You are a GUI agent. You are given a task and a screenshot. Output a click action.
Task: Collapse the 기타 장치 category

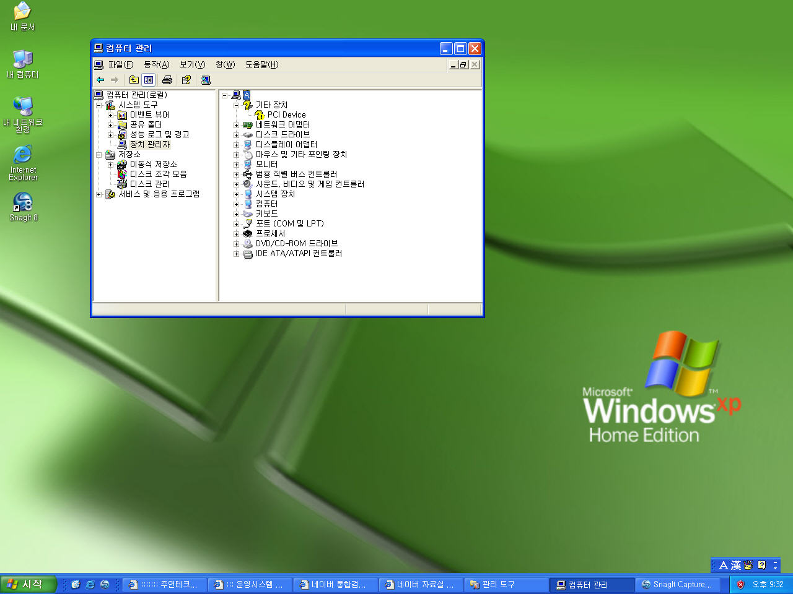pos(236,105)
